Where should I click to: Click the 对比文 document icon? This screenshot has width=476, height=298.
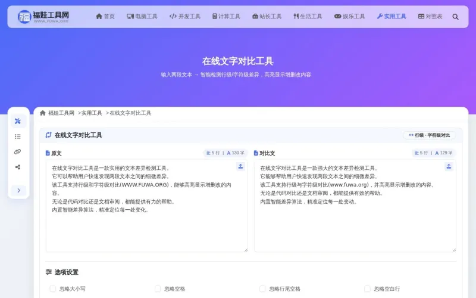point(256,153)
